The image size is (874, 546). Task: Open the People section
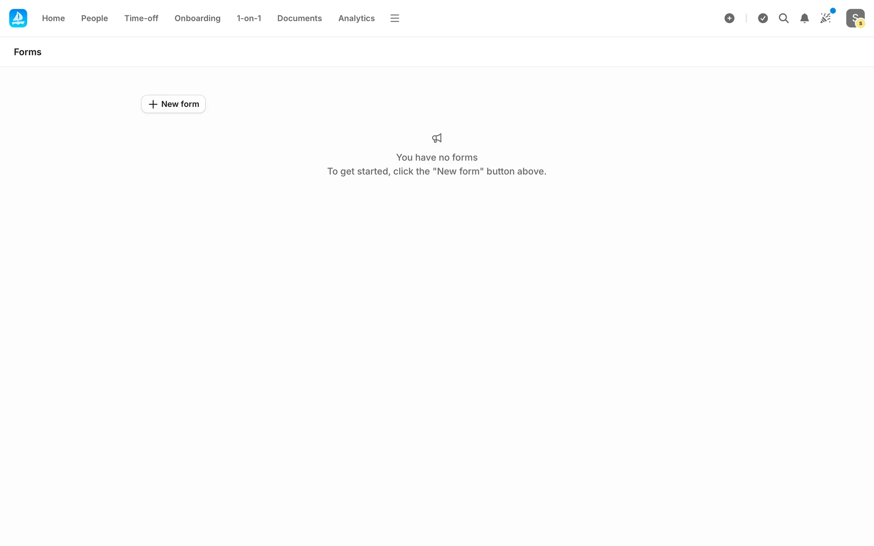point(94,18)
